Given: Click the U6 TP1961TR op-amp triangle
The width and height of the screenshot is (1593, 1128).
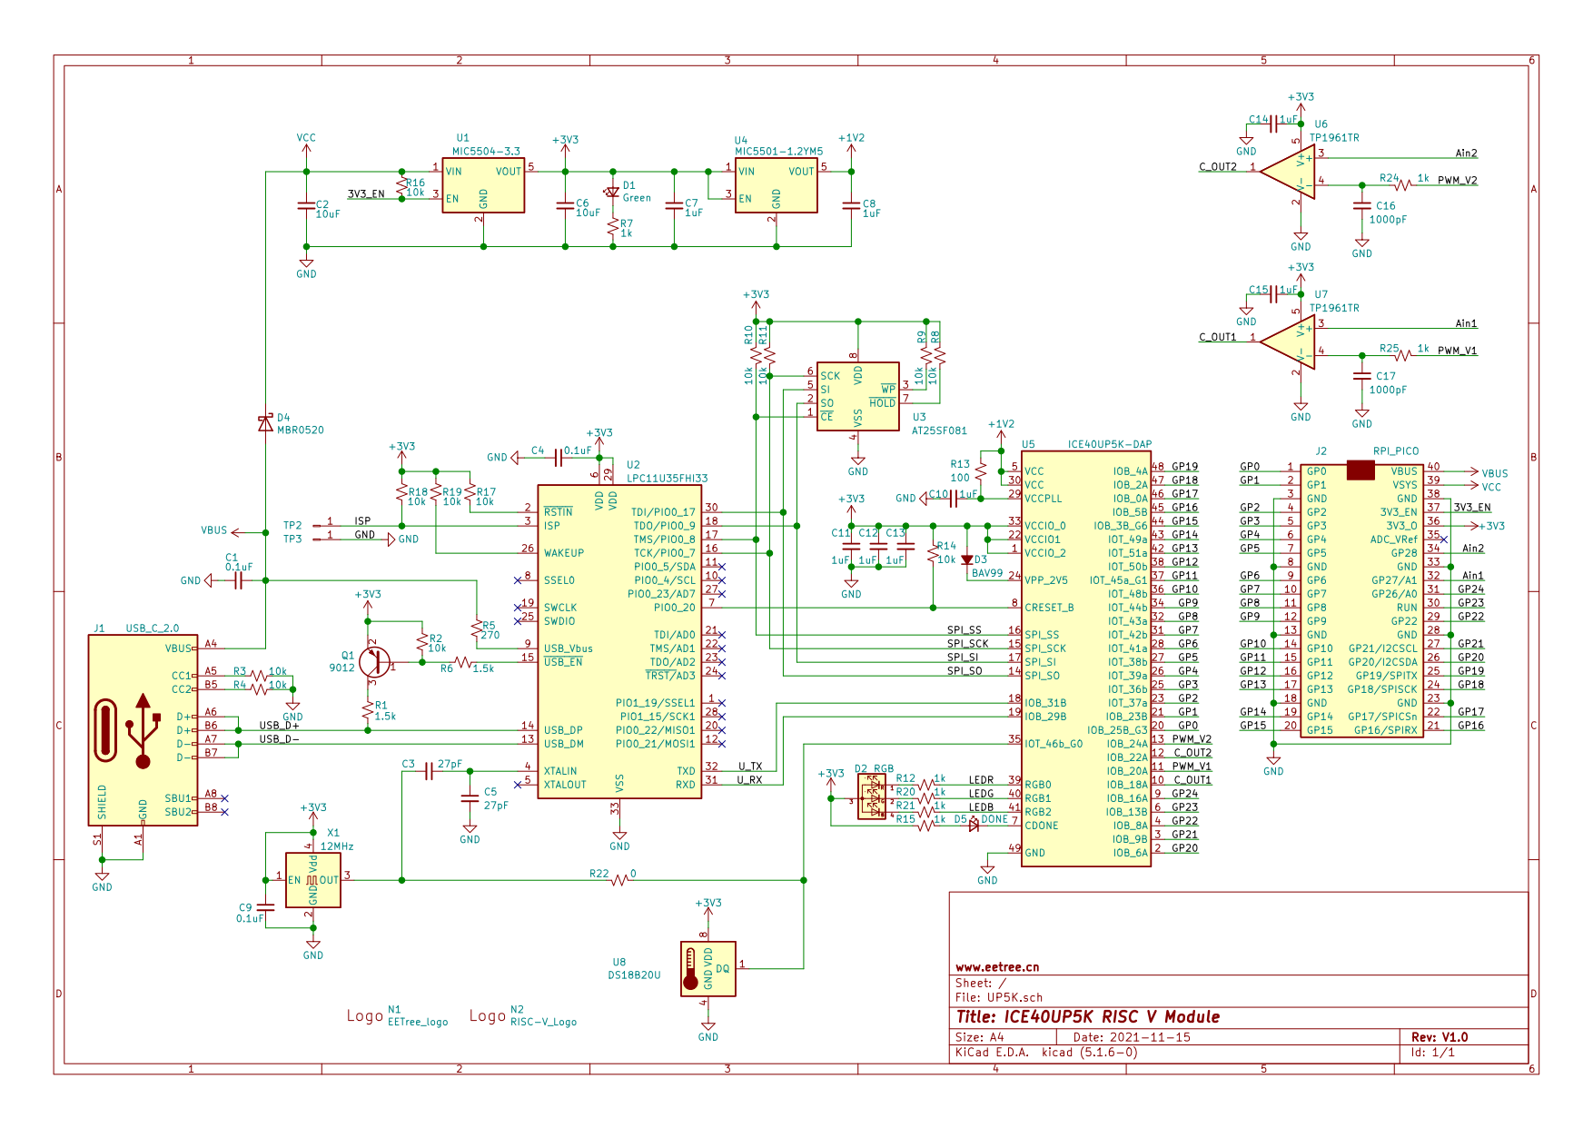Looking at the screenshot, I should pyautogui.click(x=1288, y=173).
